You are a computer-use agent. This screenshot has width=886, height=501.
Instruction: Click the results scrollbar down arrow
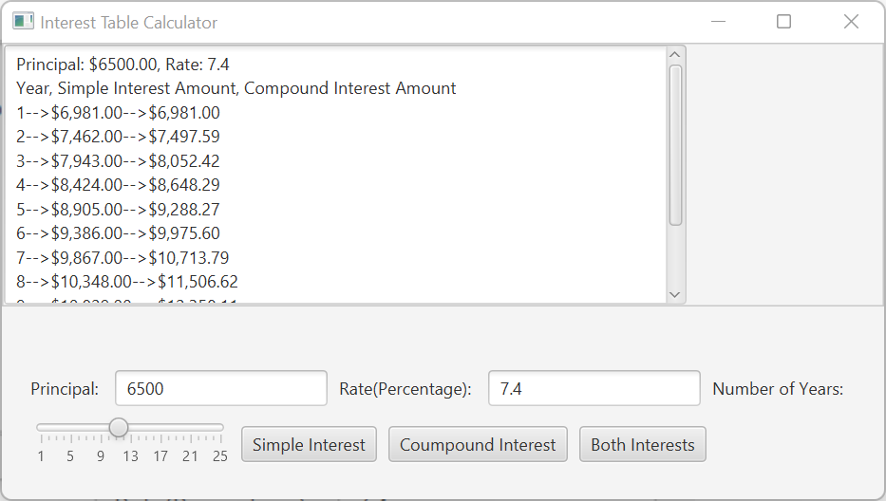tap(674, 294)
